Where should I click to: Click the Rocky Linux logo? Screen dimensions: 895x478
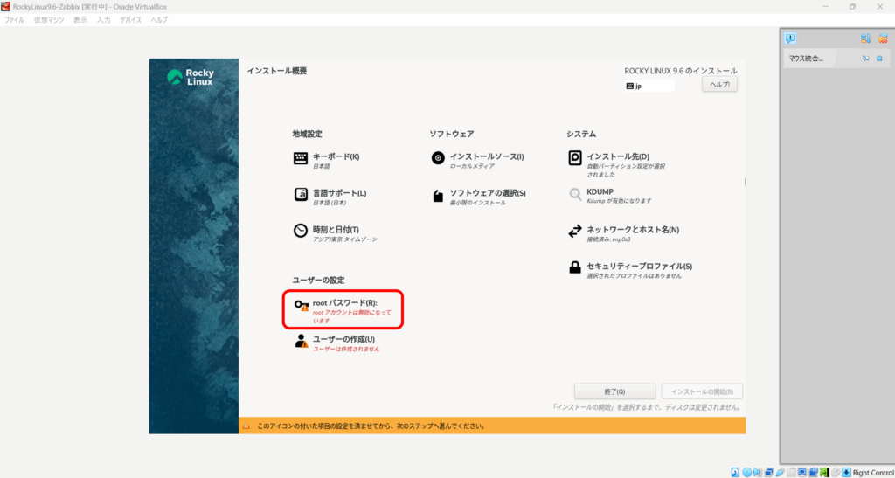pos(191,77)
